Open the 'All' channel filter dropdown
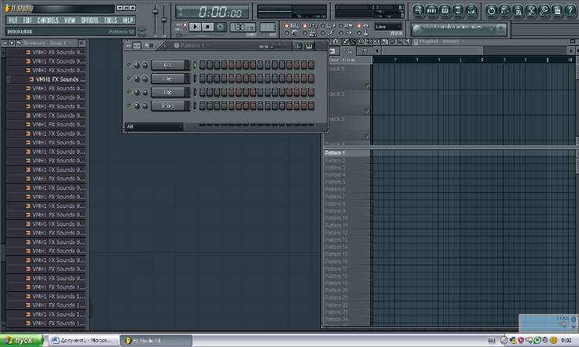 tap(153, 126)
